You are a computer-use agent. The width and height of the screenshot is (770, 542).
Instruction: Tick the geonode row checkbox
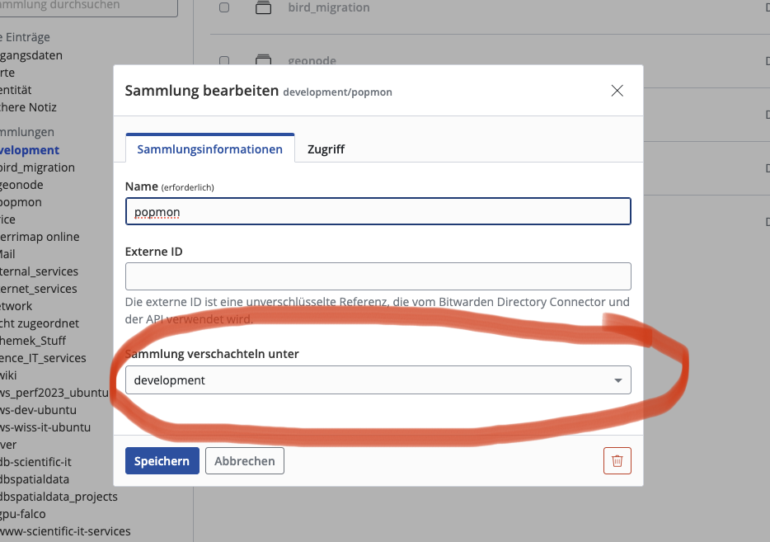tap(224, 61)
